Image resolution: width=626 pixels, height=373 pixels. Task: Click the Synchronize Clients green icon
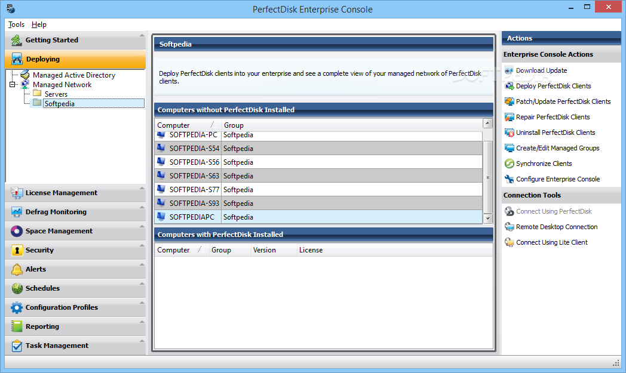click(509, 164)
